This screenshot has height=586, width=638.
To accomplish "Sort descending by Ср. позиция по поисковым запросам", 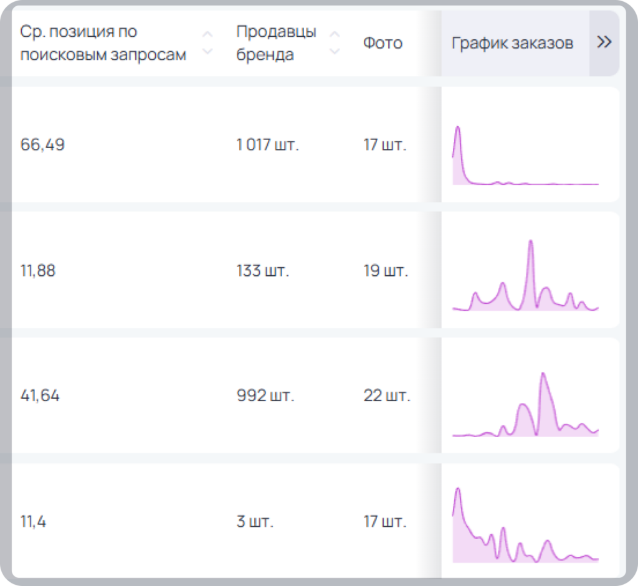I will pyautogui.click(x=207, y=51).
